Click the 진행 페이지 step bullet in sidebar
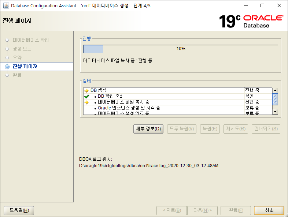The width and height of the screenshot is (288, 217). [x=7, y=67]
